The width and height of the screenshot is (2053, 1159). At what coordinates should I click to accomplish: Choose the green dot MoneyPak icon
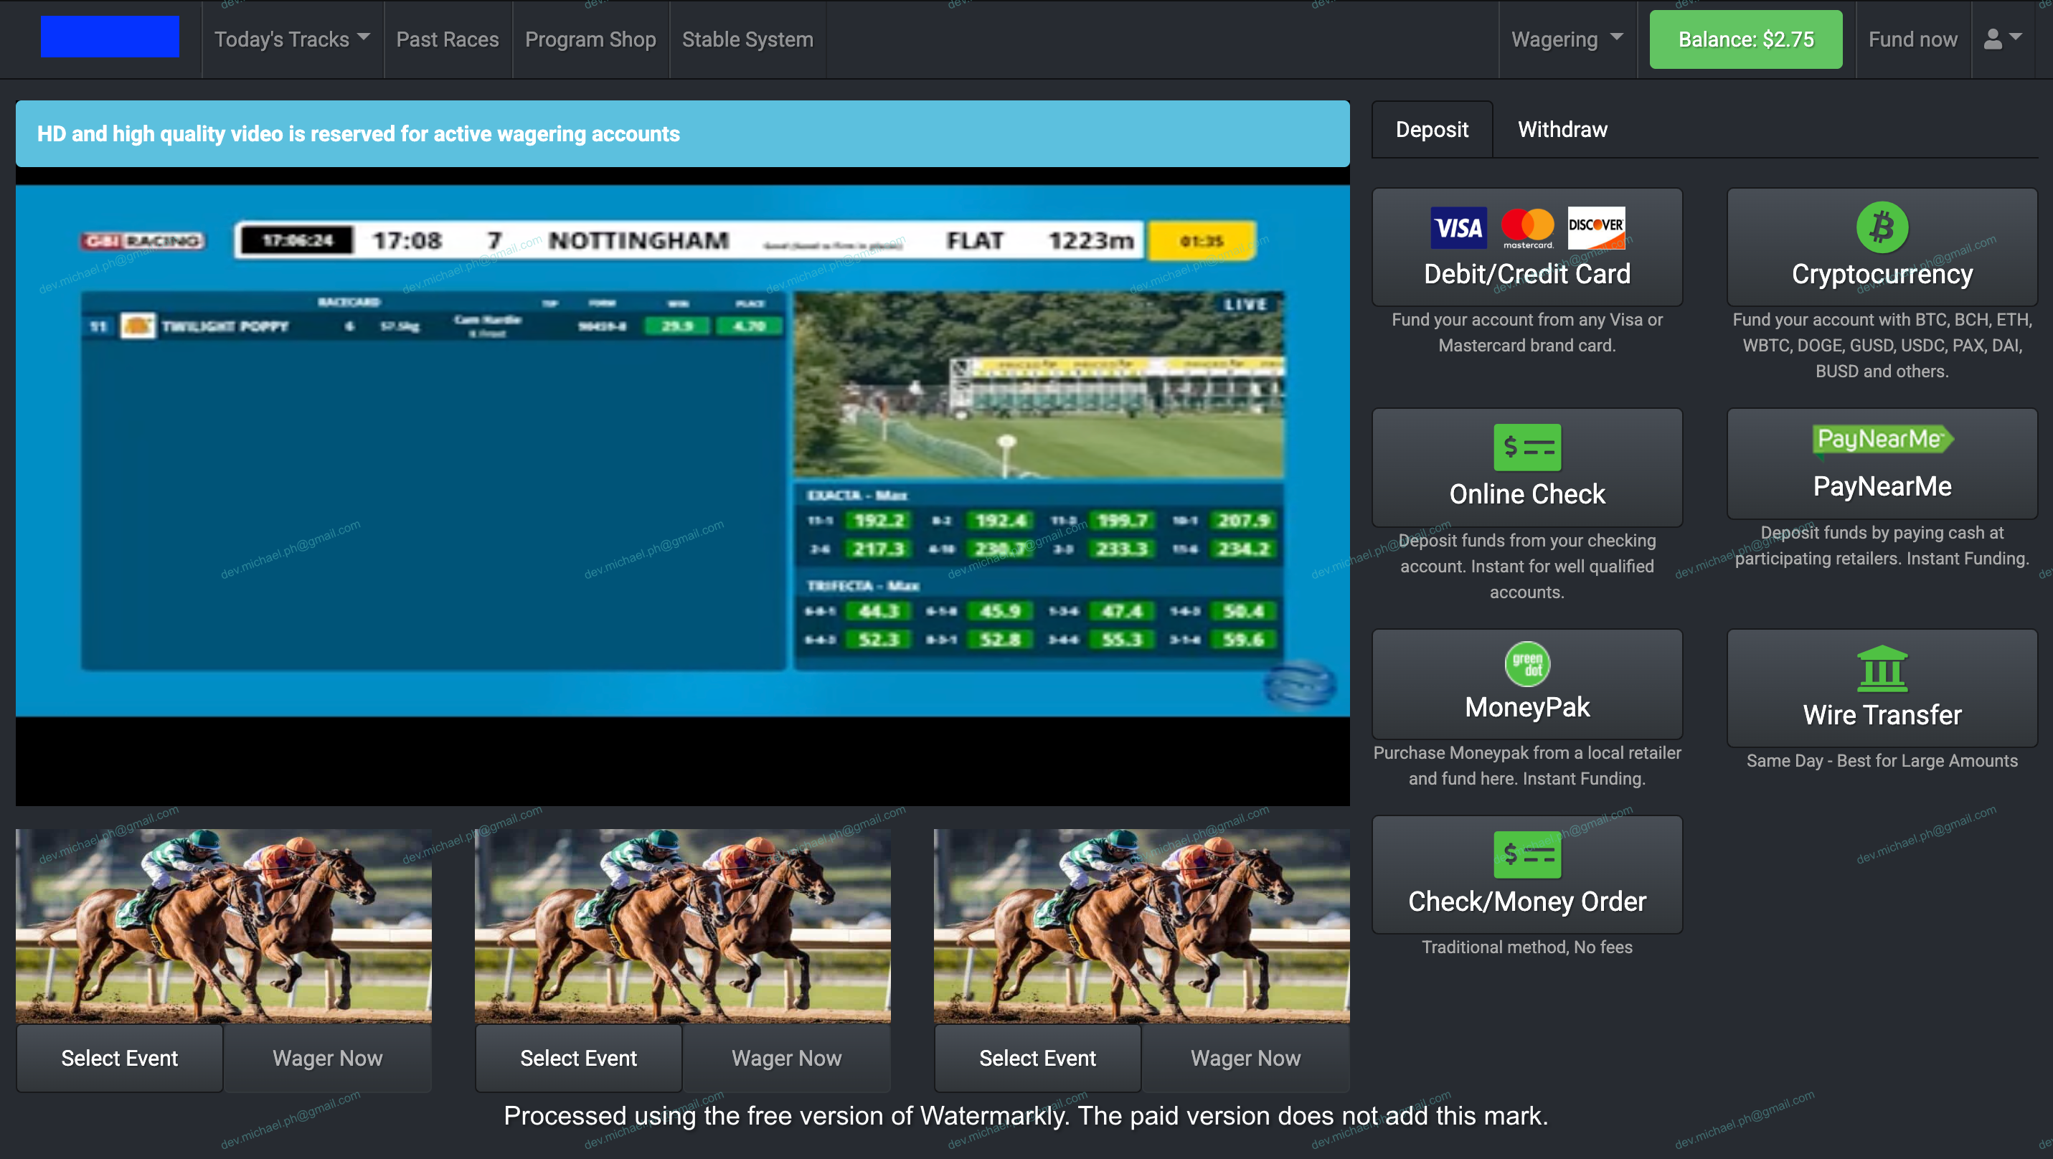[x=1526, y=663]
